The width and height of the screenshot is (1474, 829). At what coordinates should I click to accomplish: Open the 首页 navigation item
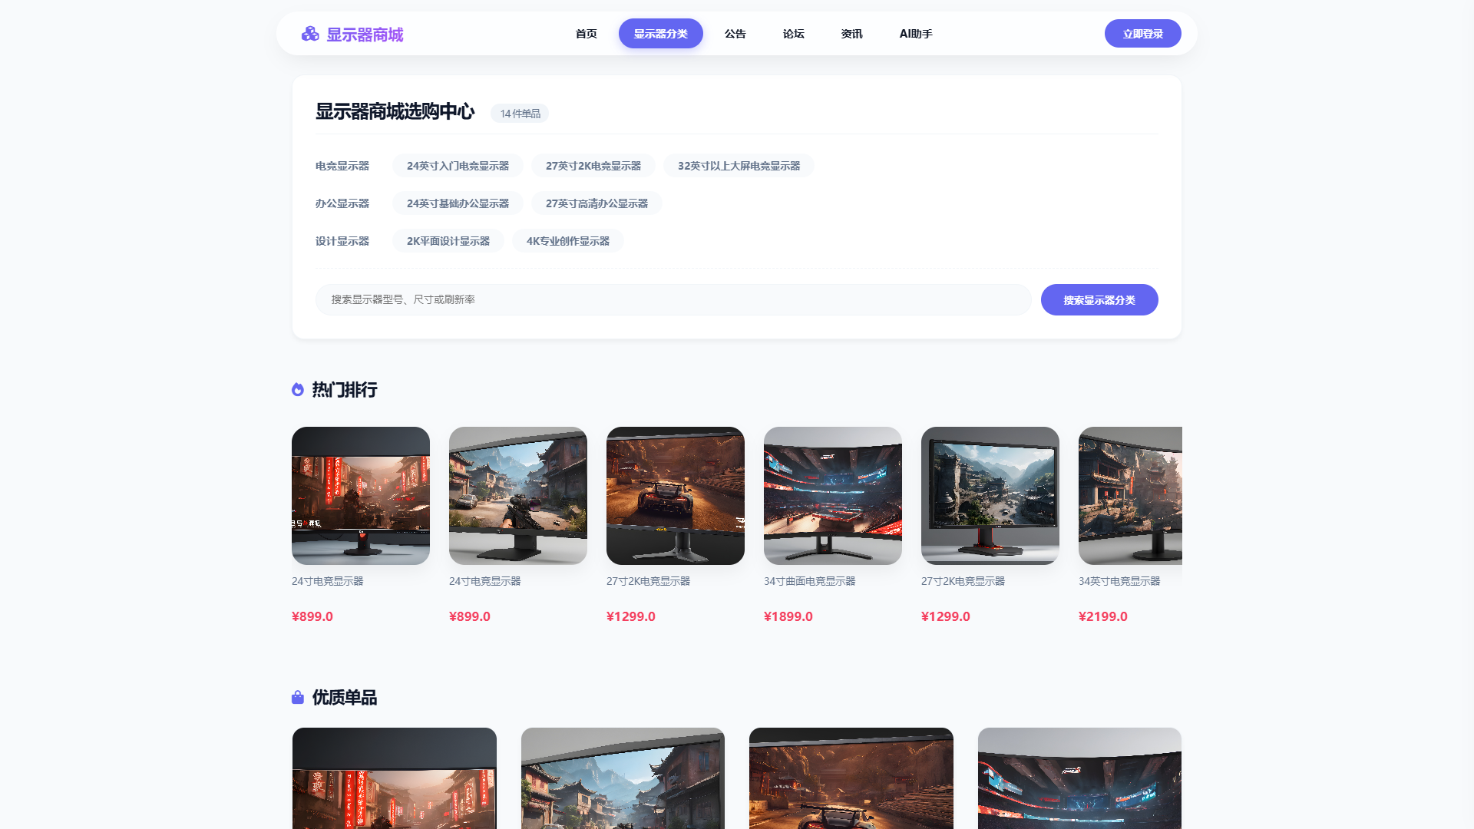point(587,34)
